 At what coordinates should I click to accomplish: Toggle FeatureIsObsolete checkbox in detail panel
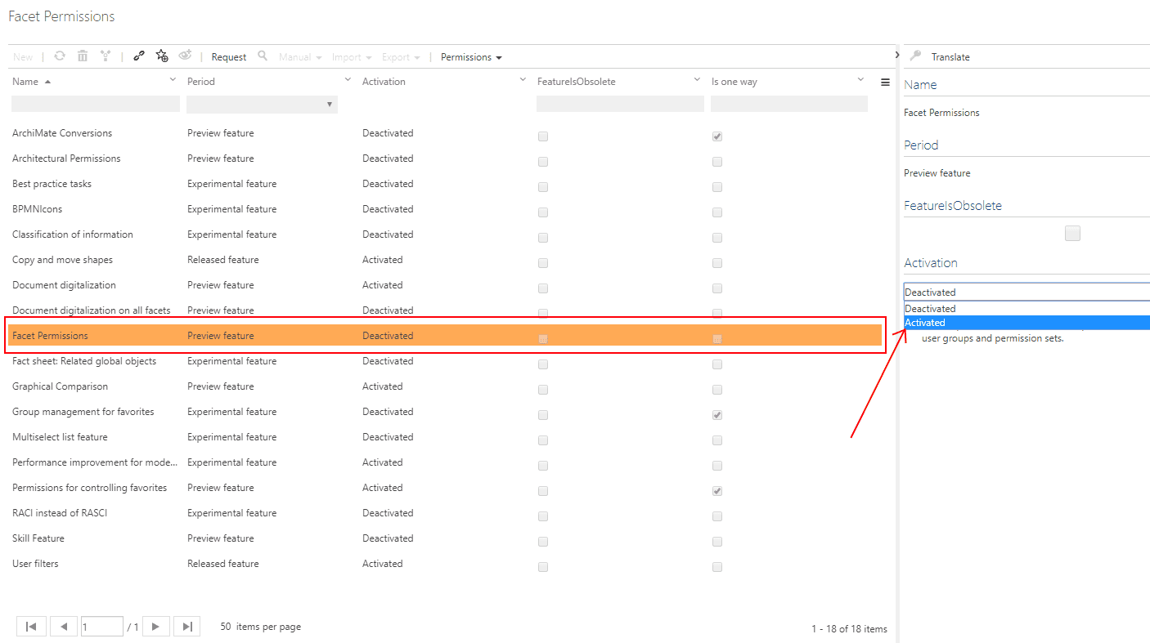1072,234
